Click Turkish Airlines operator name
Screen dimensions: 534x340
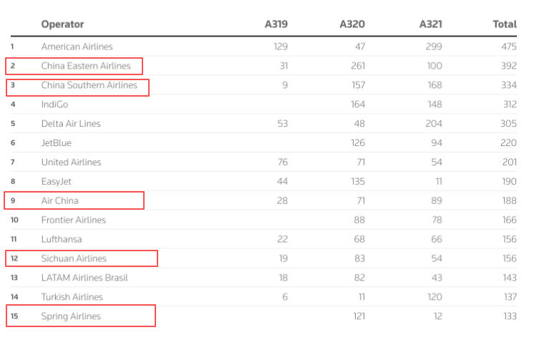pos(72,297)
